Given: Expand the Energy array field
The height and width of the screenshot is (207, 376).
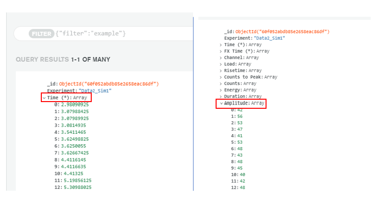Looking at the screenshot, I should tap(221, 90).
